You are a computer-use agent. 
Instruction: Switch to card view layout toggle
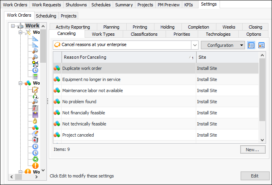(x=261, y=45)
